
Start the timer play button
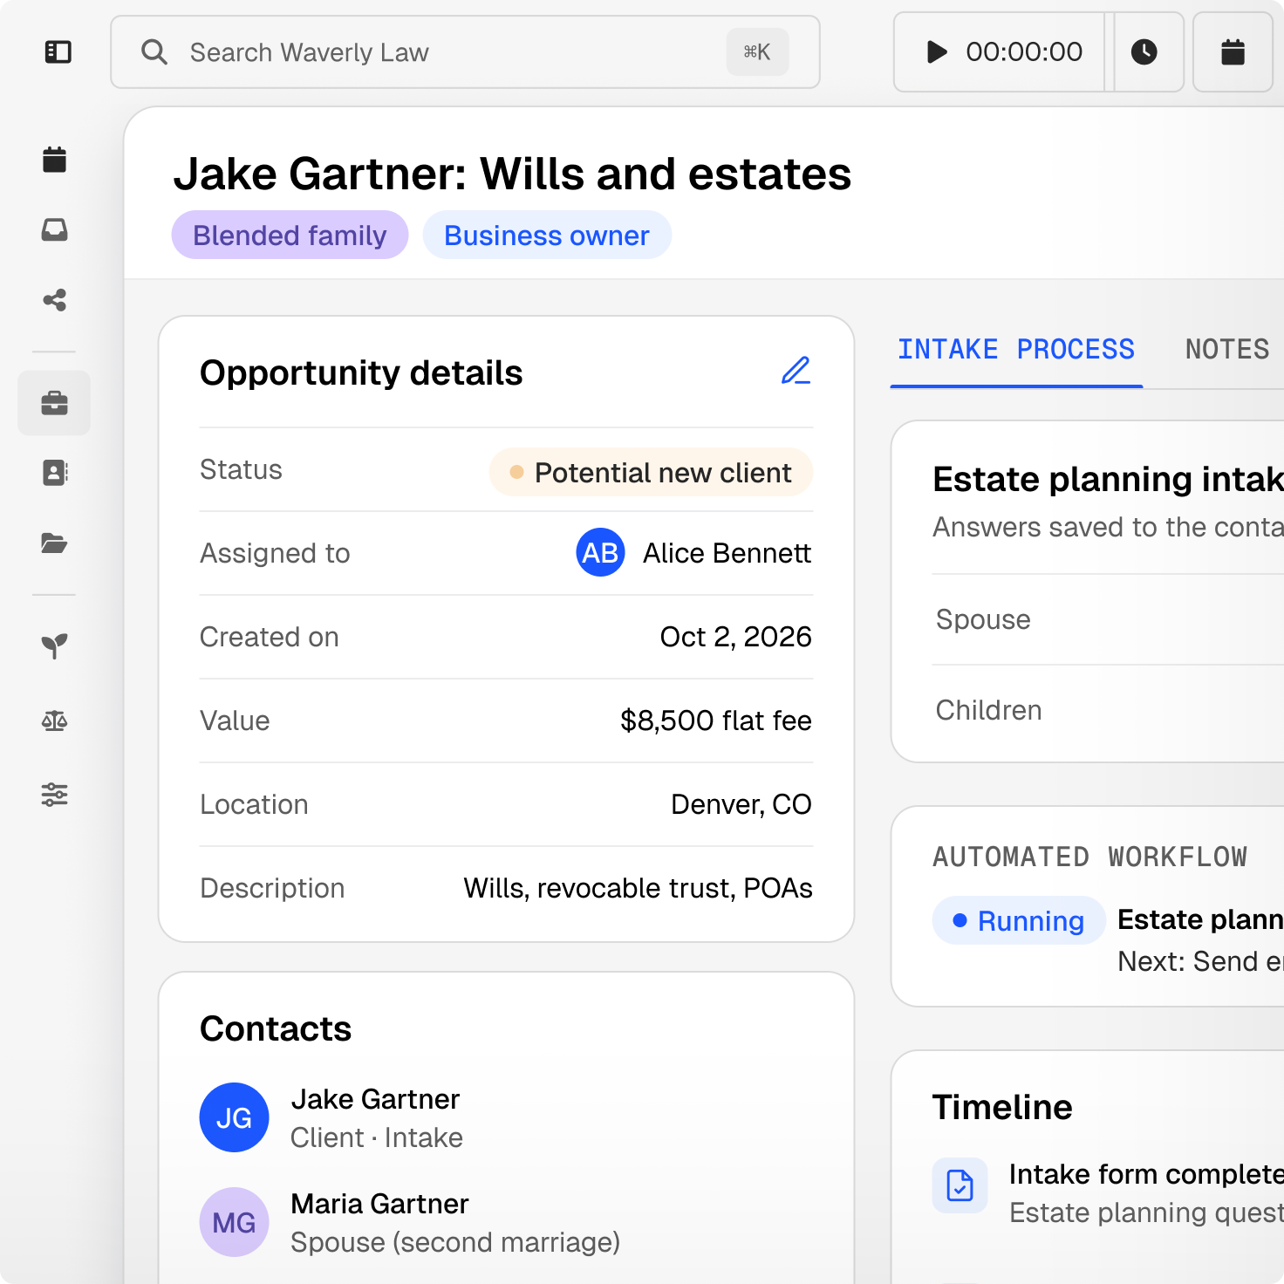point(937,52)
